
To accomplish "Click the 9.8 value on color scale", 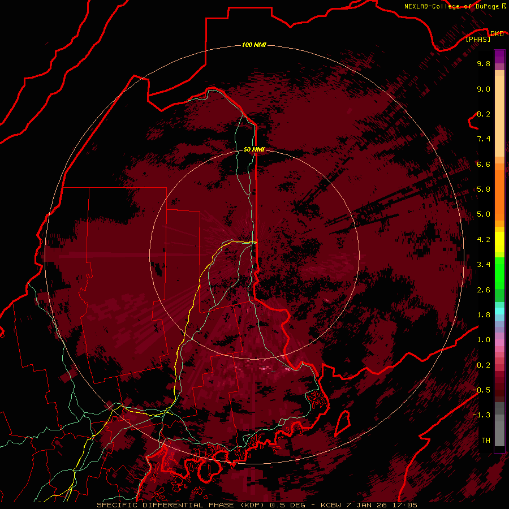I will click(x=484, y=63).
